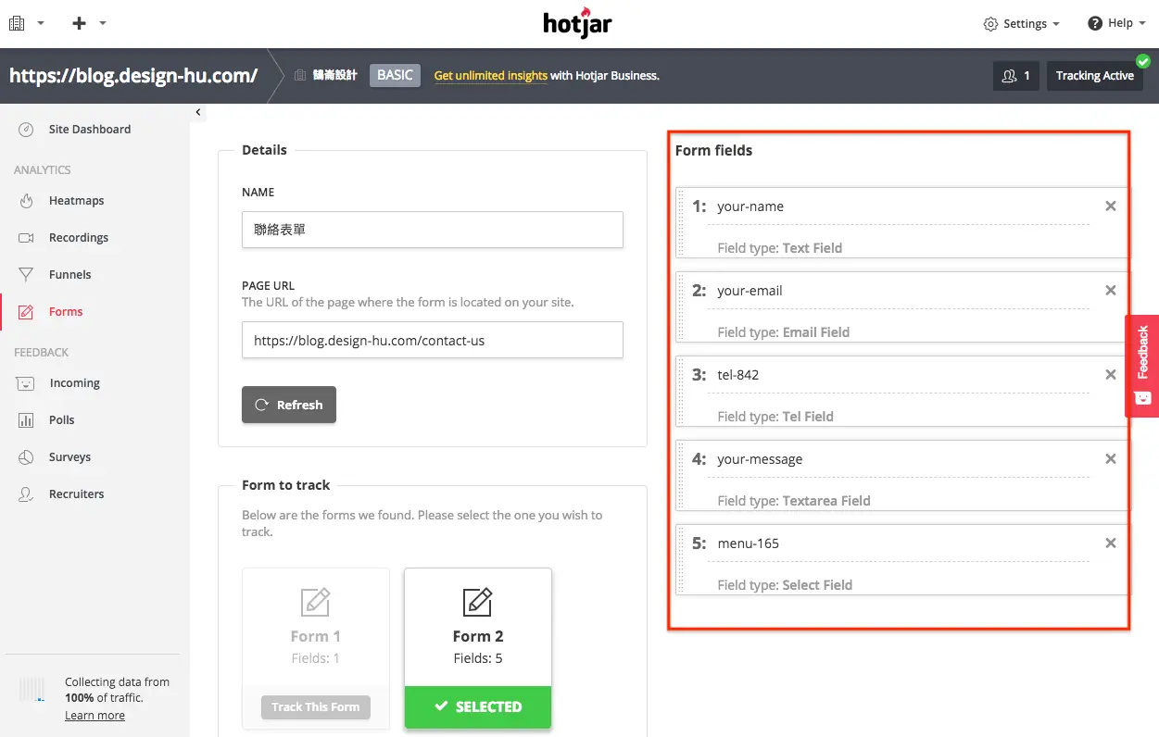Open Surveys in the sidebar
This screenshot has width=1159, height=737.
tap(69, 457)
